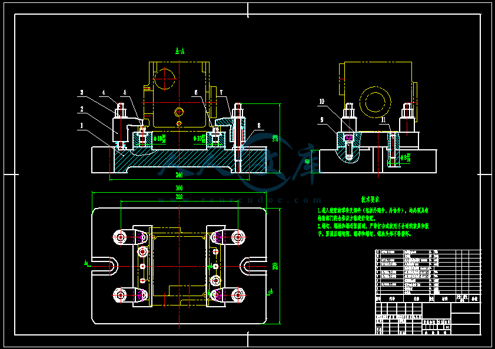Pick the "Φ6" fit dimension text

click(x=406, y=157)
